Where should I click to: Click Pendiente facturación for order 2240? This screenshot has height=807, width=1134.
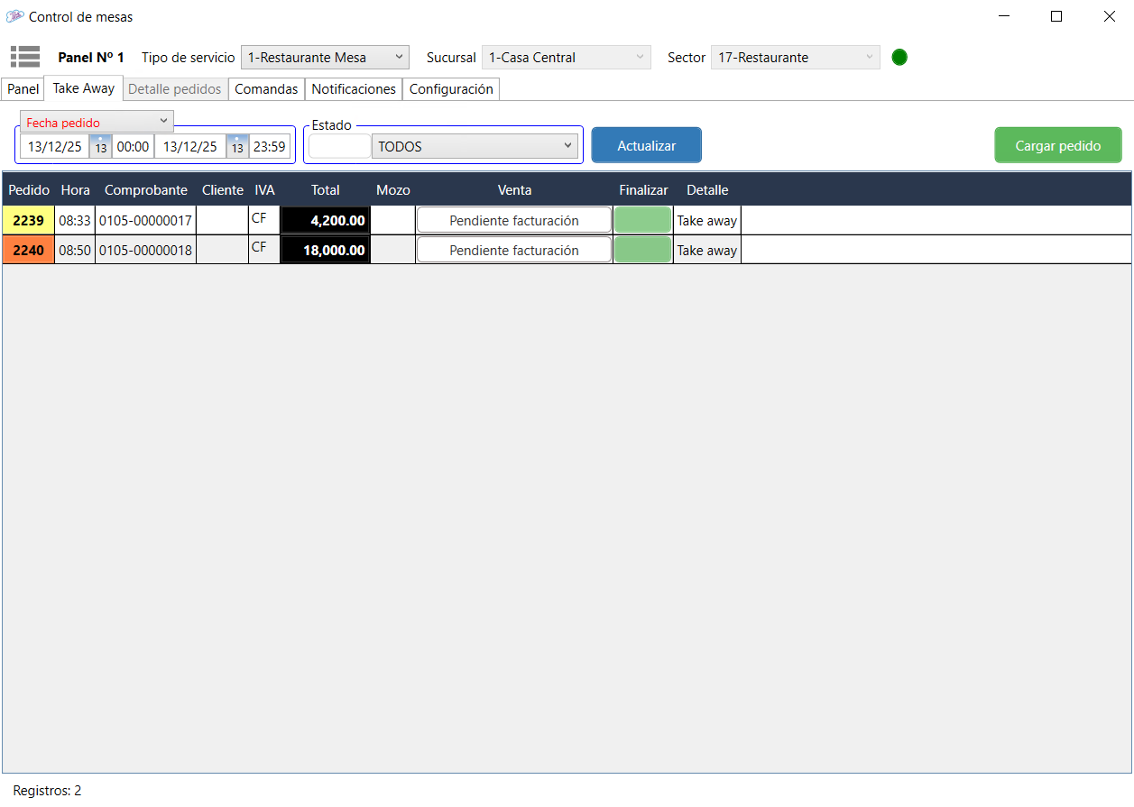tap(513, 251)
